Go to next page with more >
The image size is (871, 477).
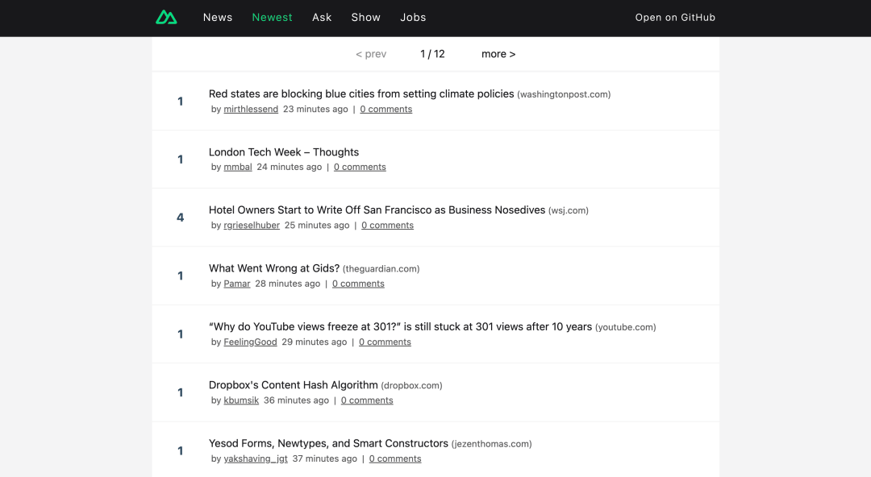pyautogui.click(x=498, y=54)
